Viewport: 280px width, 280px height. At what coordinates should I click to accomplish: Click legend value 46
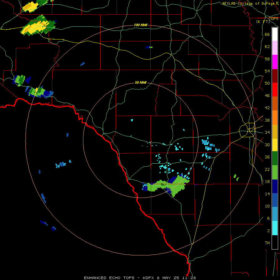(x=267, y=96)
